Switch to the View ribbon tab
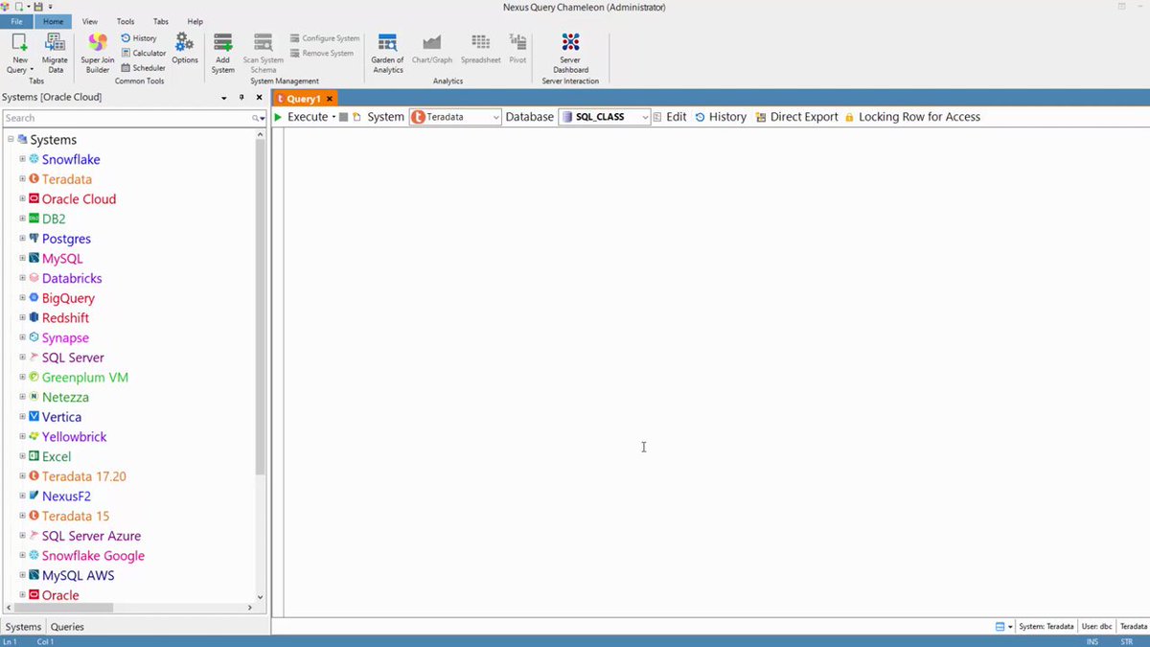The width and height of the screenshot is (1150, 647). point(90,21)
